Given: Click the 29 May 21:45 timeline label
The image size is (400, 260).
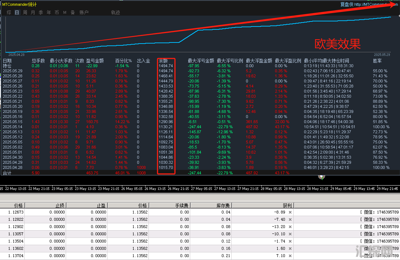Looking at the screenshot, I should (x=388, y=189).
